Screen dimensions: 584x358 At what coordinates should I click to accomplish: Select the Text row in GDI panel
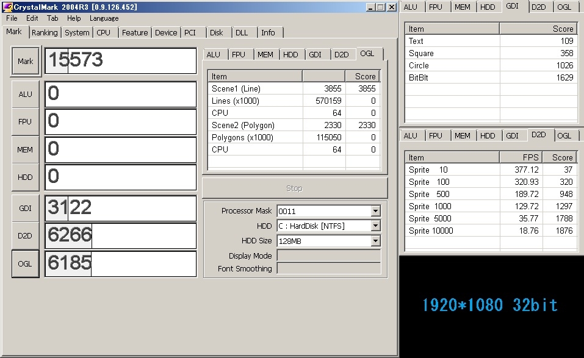tap(491, 41)
